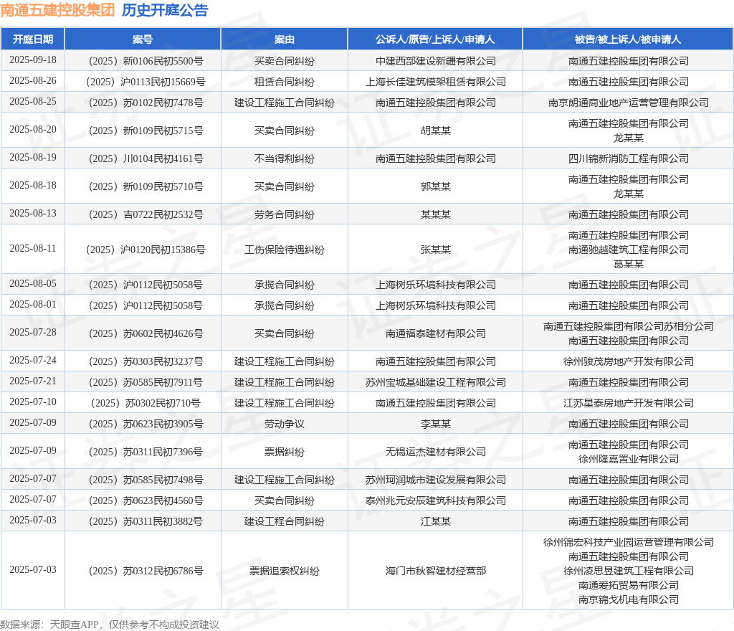734x631 pixels.
Task: Click defendant 徐州锦宏科技产业园运营管理有限公司
Action: pyautogui.click(x=628, y=543)
